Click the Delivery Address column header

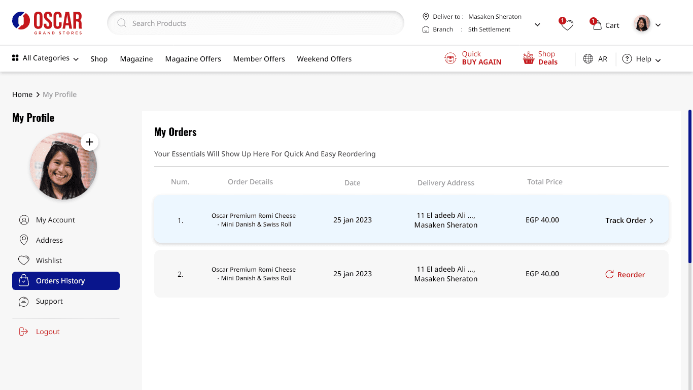[446, 183]
